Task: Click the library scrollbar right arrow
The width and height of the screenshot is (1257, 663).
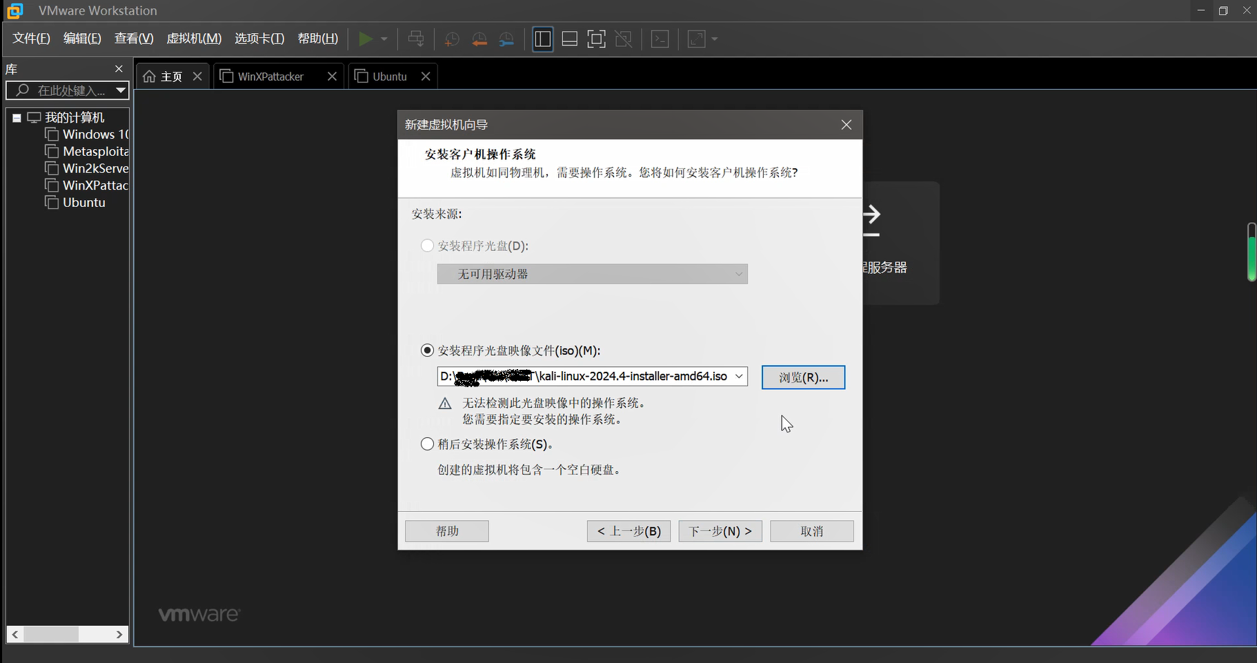Action: click(x=119, y=634)
